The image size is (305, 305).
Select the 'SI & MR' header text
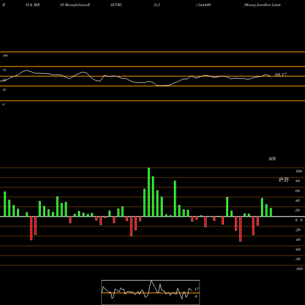click(32, 5)
